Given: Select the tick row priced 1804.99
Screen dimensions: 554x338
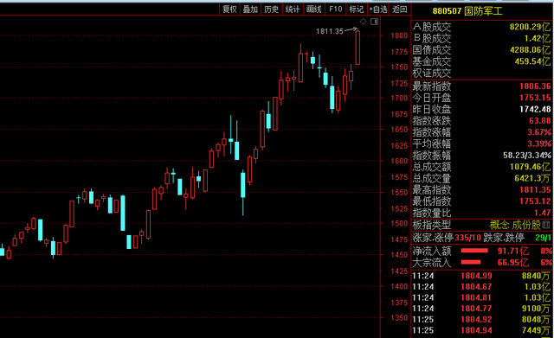Looking at the screenshot, I should (481, 276).
